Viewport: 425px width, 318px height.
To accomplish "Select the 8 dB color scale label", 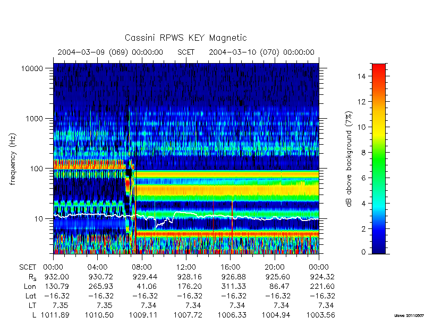I will pos(363,153).
